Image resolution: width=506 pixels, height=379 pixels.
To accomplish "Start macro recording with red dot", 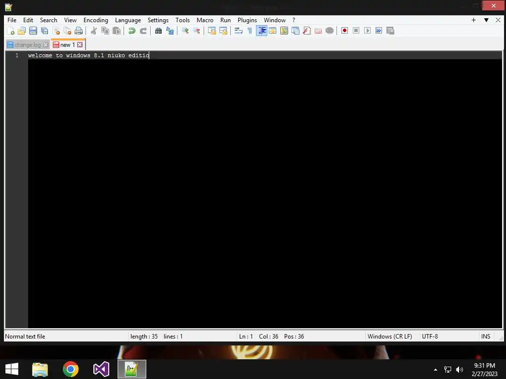I will [344, 31].
